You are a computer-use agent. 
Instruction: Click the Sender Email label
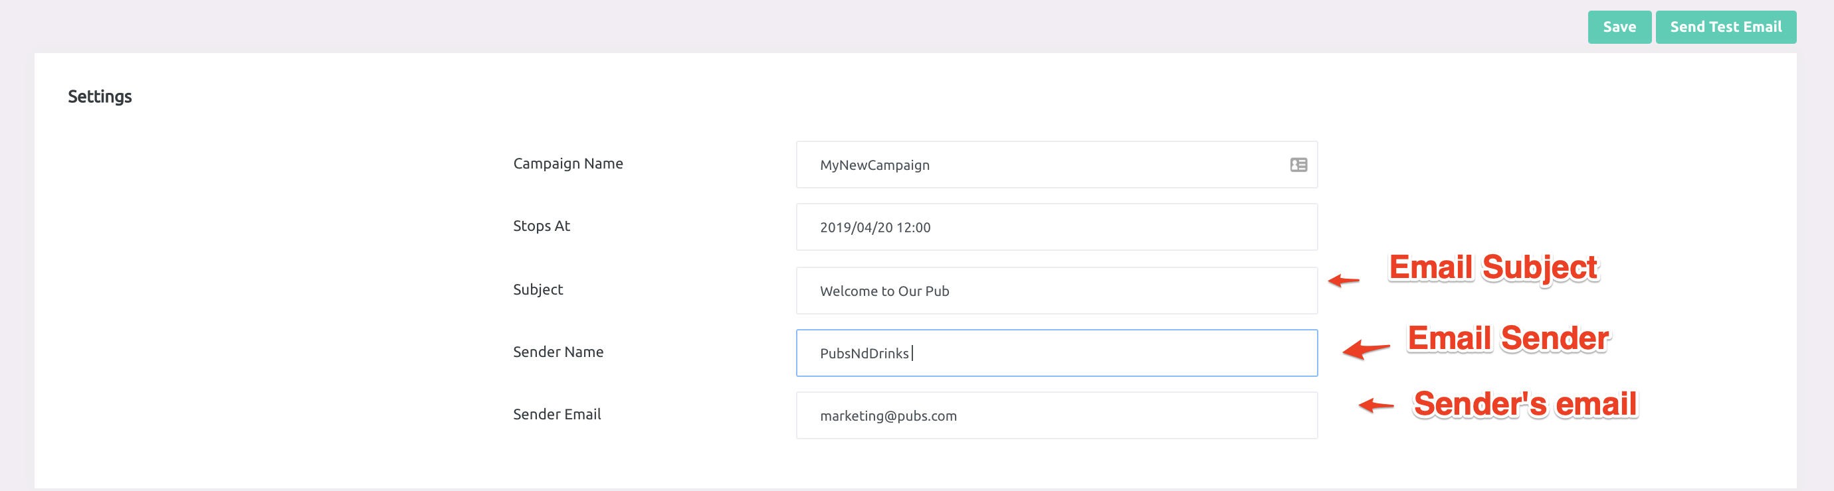[557, 414]
